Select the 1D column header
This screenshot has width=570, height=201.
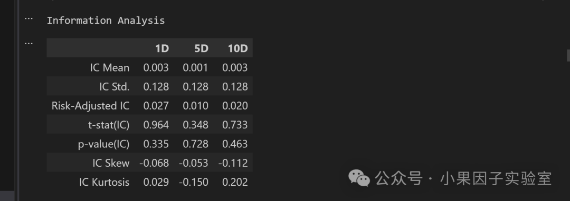pyautogui.click(x=162, y=48)
